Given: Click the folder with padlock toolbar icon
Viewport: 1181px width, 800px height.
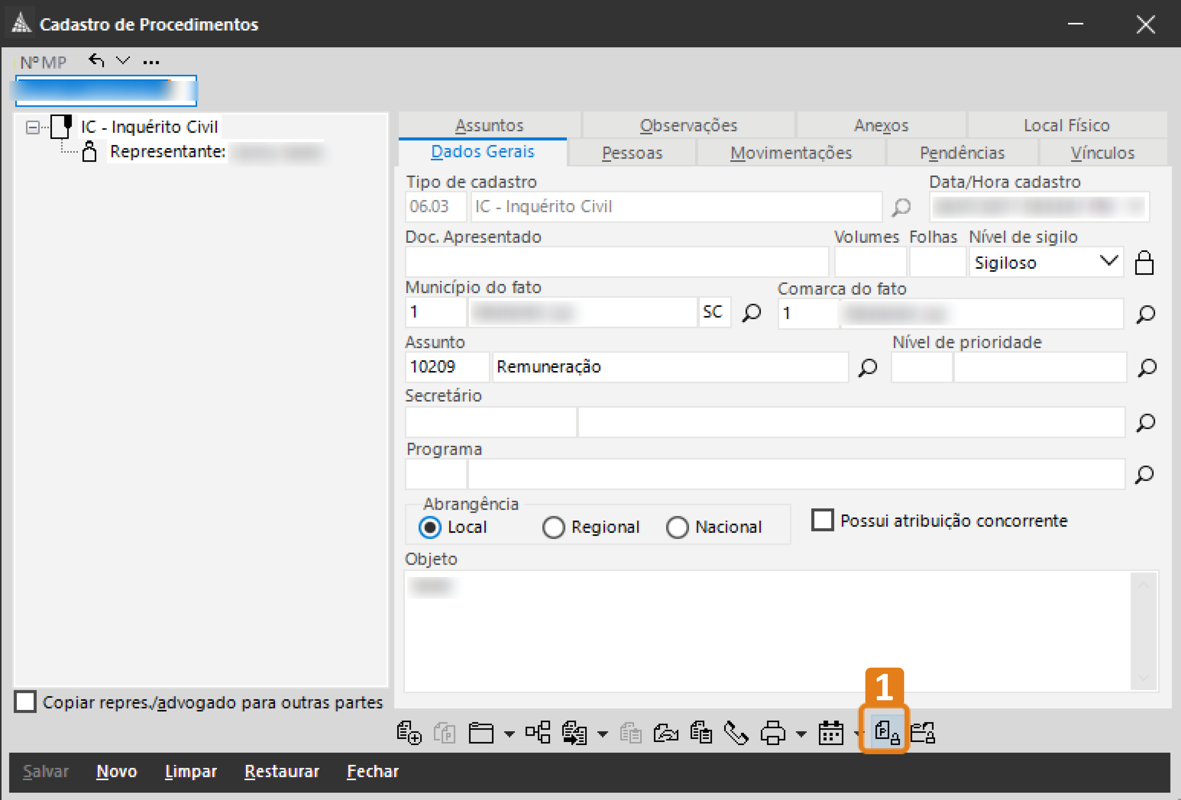Looking at the screenshot, I should [922, 733].
